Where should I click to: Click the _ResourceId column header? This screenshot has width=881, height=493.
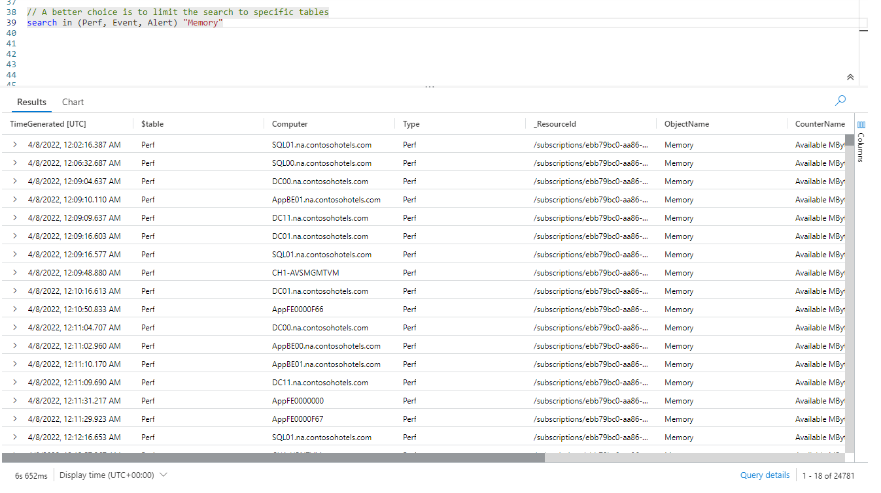pyautogui.click(x=555, y=124)
